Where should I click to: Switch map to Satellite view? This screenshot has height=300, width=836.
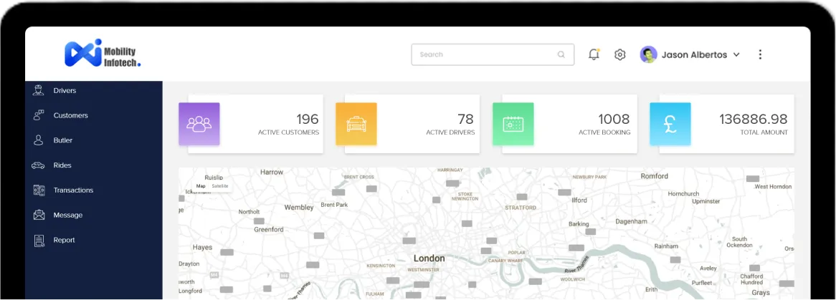(x=219, y=186)
